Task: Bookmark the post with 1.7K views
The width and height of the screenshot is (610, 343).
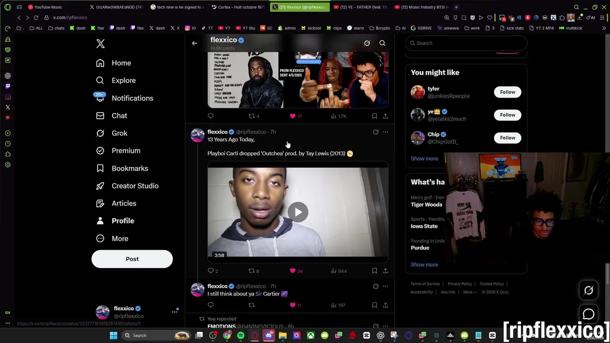Action: pyautogui.click(x=375, y=116)
